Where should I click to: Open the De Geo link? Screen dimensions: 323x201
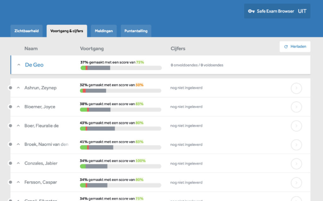[34, 65]
